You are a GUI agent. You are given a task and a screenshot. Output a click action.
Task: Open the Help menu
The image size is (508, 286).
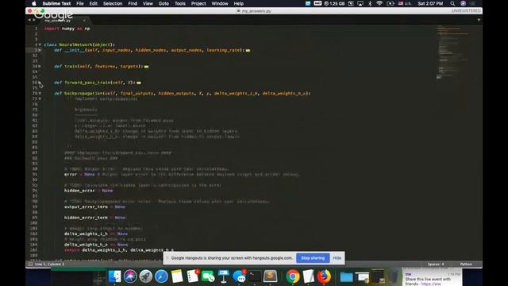coord(239,3)
